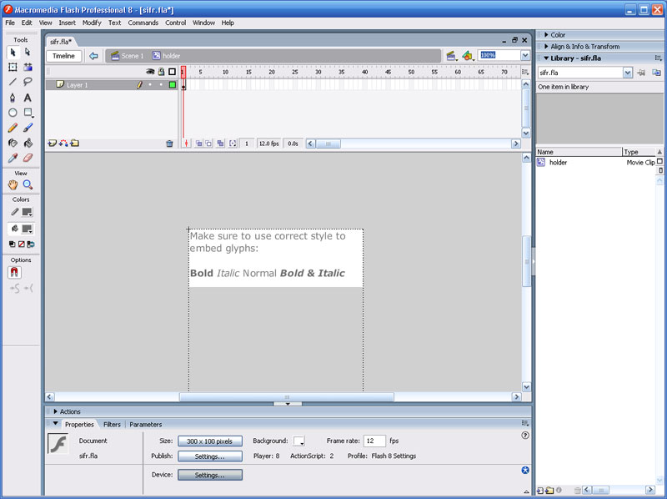Select the Paint Bucket tool
The height and width of the screenshot is (499, 667).
coord(28,143)
